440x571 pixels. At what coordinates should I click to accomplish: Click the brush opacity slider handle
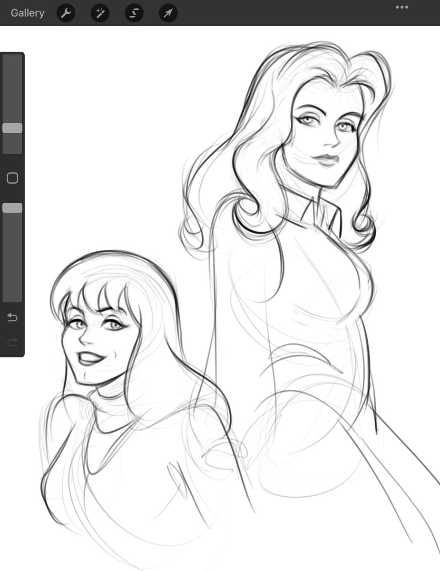point(12,208)
